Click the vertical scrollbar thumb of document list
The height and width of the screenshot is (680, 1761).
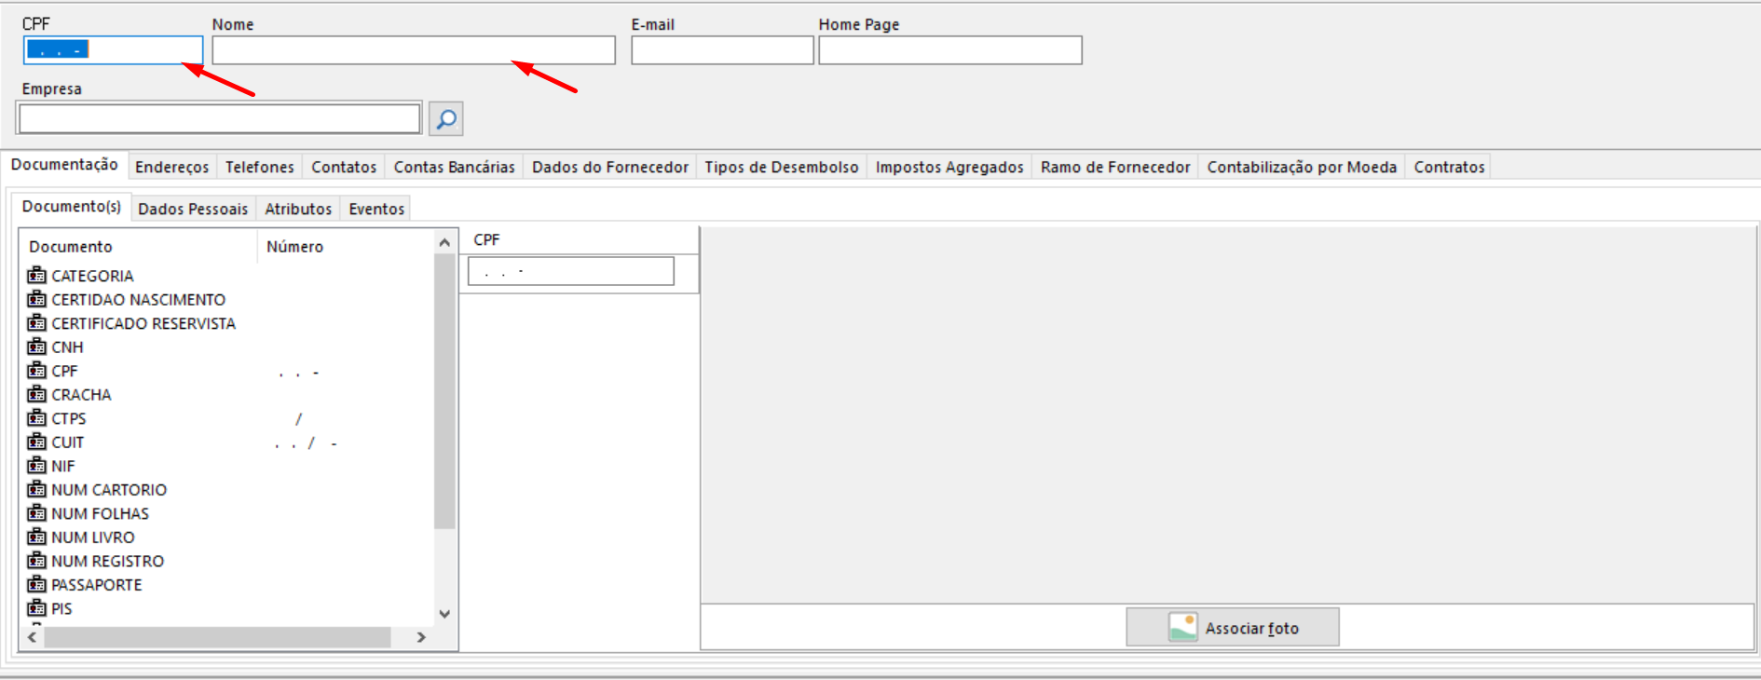pyautogui.click(x=444, y=391)
